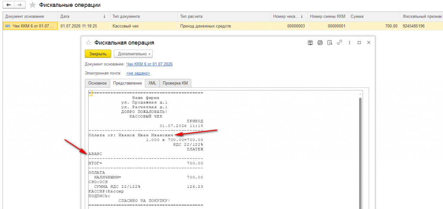Click fiscal sign 9245485196 cell
This screenshot has height=209, width=443.
click(421, 26)
